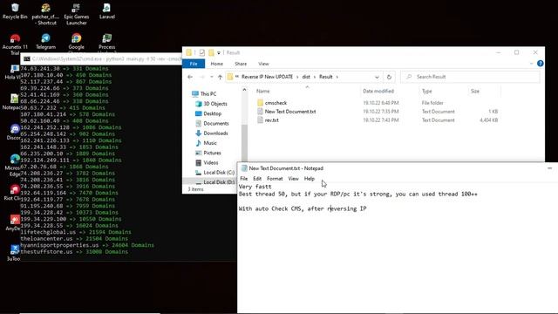Select the rev.txt file
The image size is (558, 314).
[x=271, y=120]
